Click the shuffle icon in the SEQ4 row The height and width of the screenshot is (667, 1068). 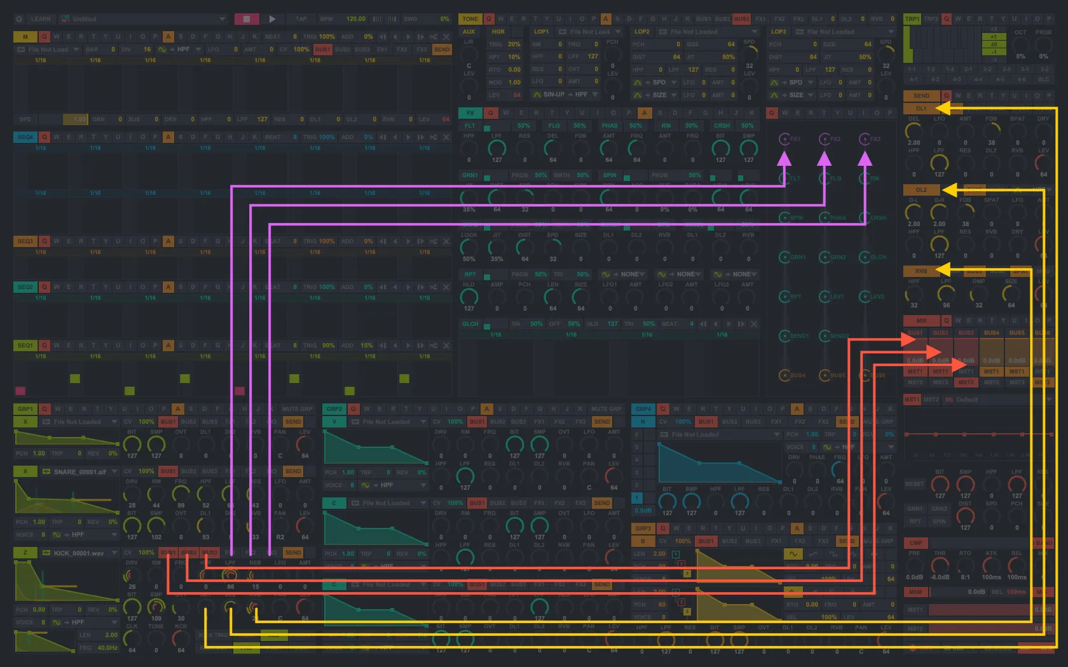(x=434, y=137)
